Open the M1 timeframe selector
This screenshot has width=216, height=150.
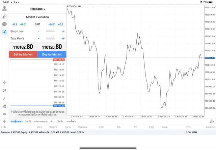point(4,114)
